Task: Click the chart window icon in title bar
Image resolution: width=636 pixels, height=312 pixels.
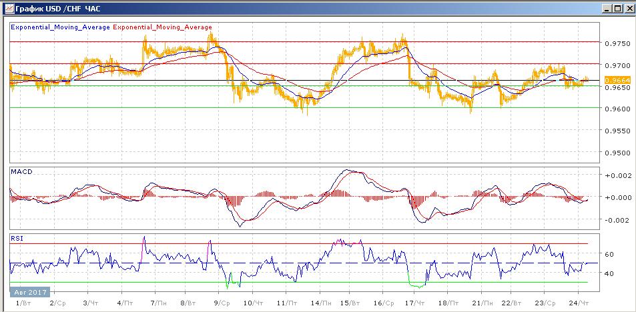Action: pos(7,9)
